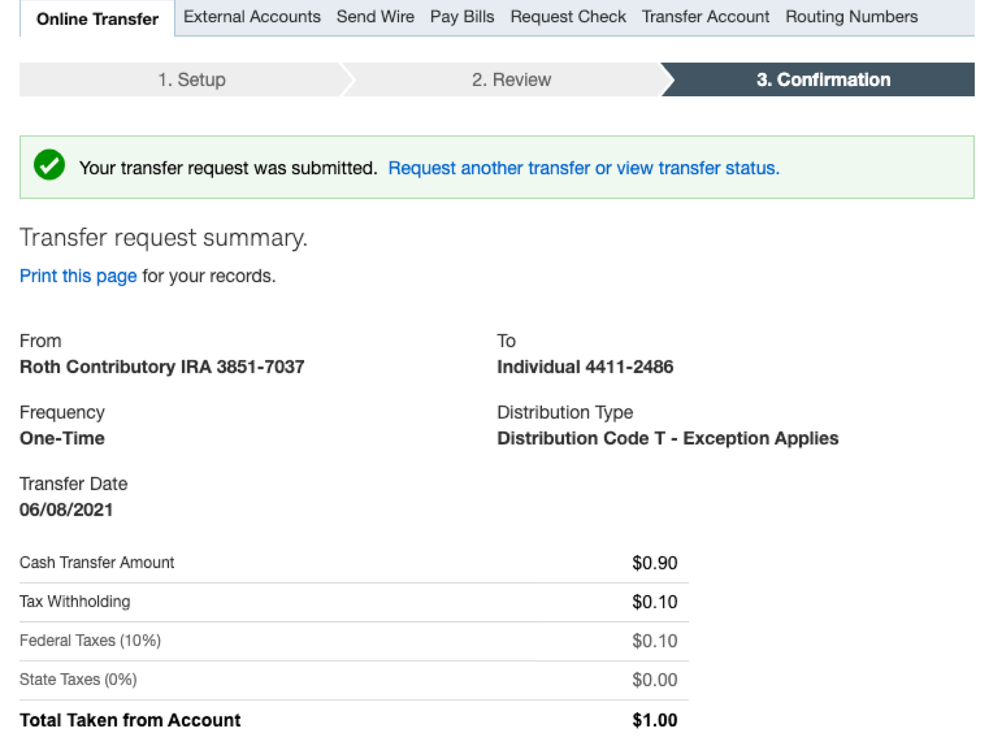
Task: Click the Individual 4411-2486 destination account
Action: coord(585,367)
